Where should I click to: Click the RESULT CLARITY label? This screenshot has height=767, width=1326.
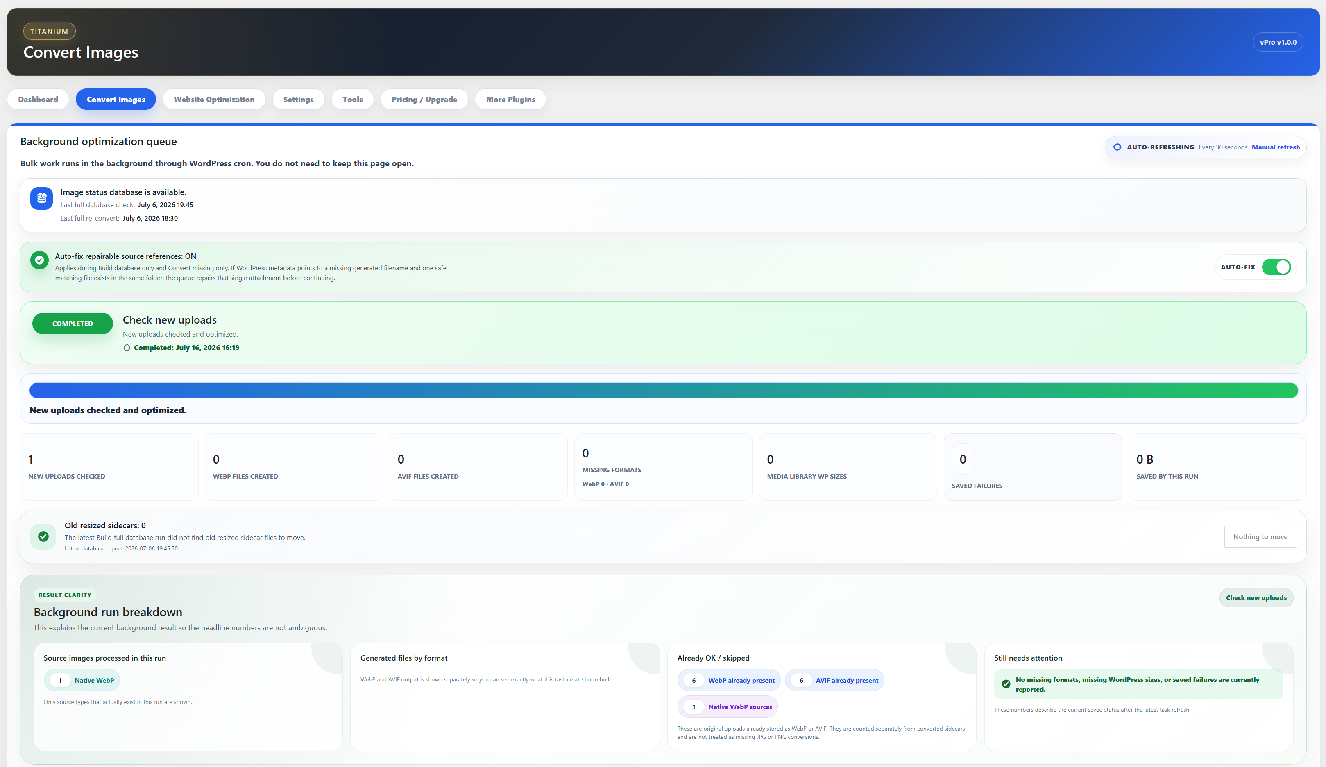click(65, 595)
